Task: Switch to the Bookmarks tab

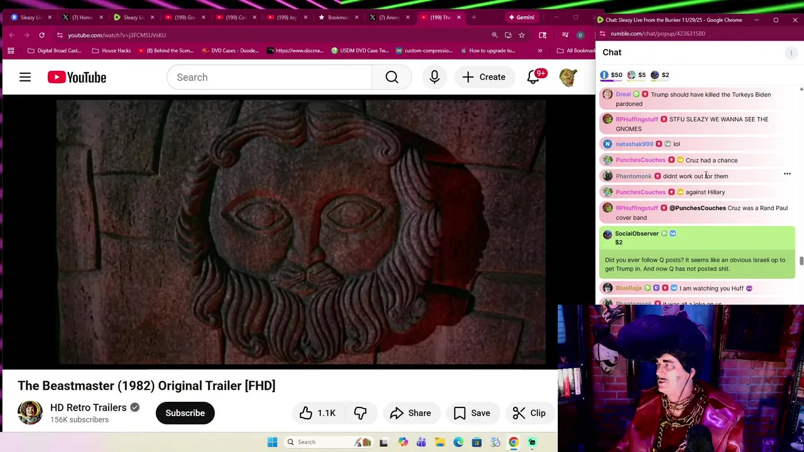Action: (x=338, y=18)
